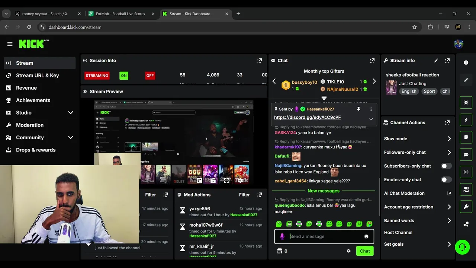Show previous top gifters with left arrow
Screen dimensions: 476x268
coord(274,82)
